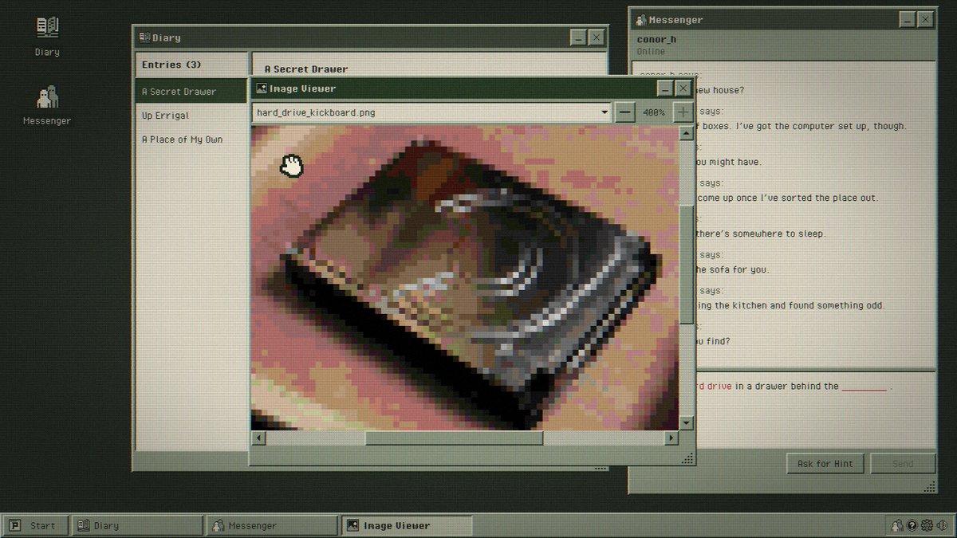The image size is (957, 538).
Task: Open the Messenger tray icon
Action: click(897, 525)
